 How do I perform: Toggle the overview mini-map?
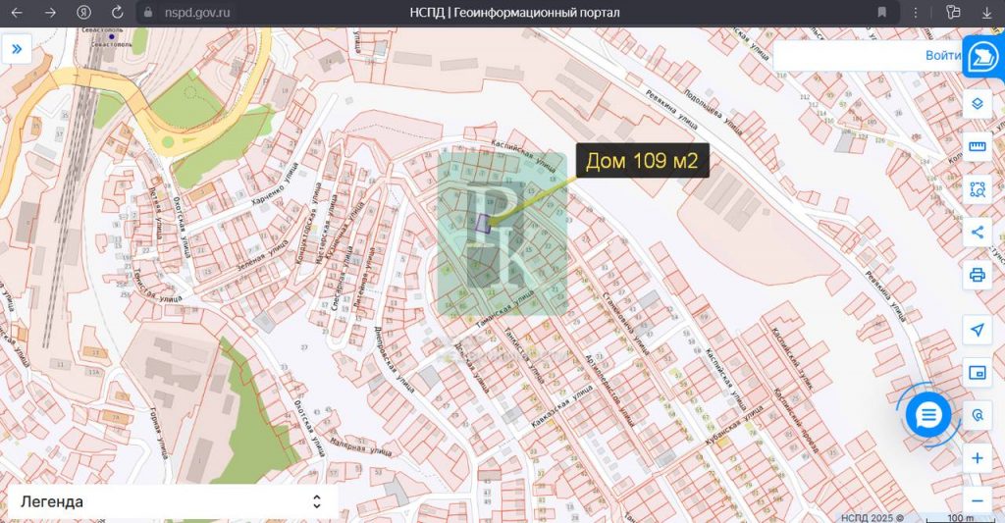[x=978, y=373]
